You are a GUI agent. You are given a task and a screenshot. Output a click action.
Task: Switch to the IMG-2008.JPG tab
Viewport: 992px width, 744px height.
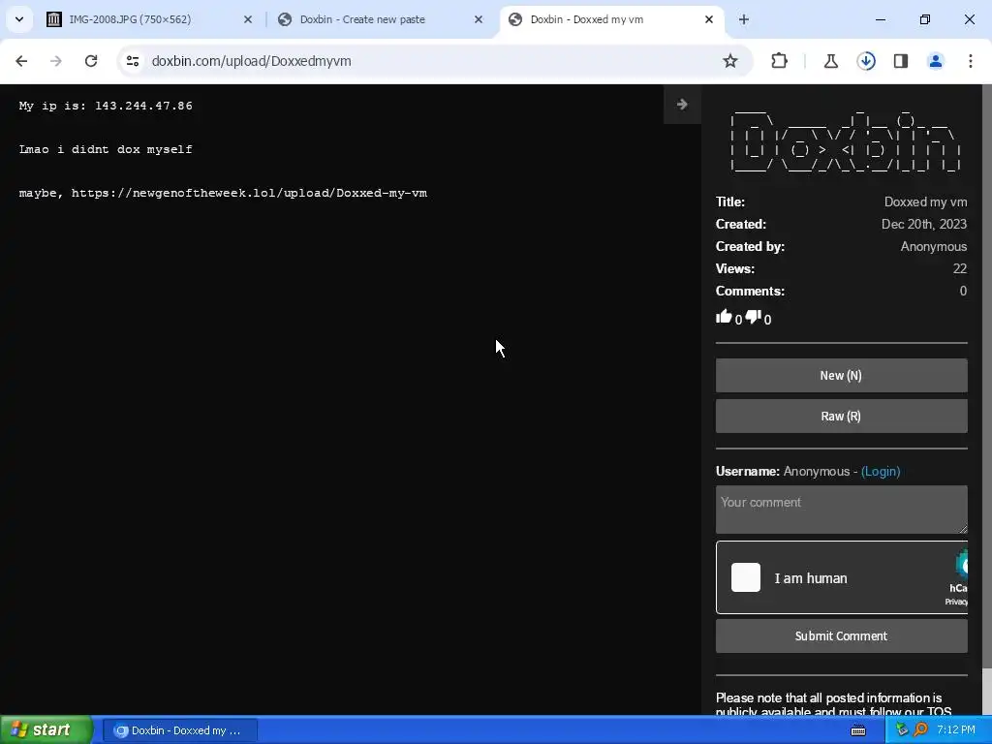click(x=148, y=19)
